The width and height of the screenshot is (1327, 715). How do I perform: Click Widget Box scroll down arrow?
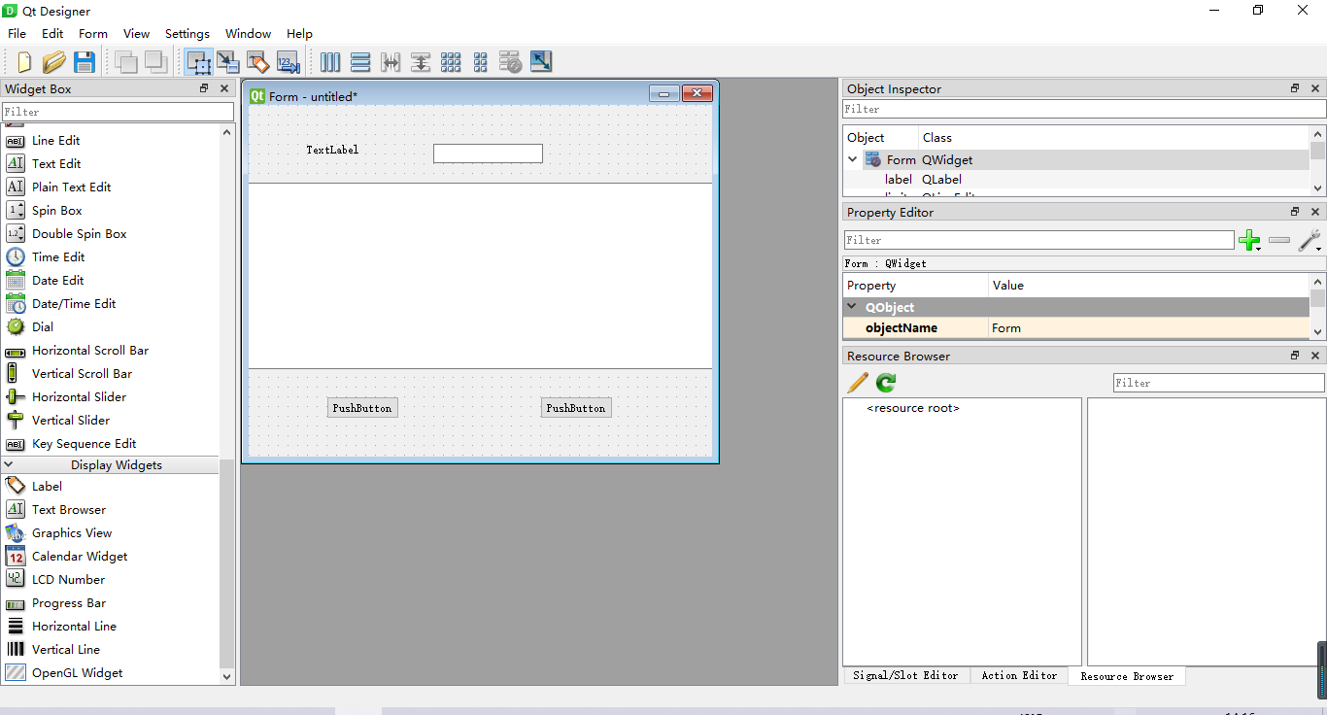point(227,676)
